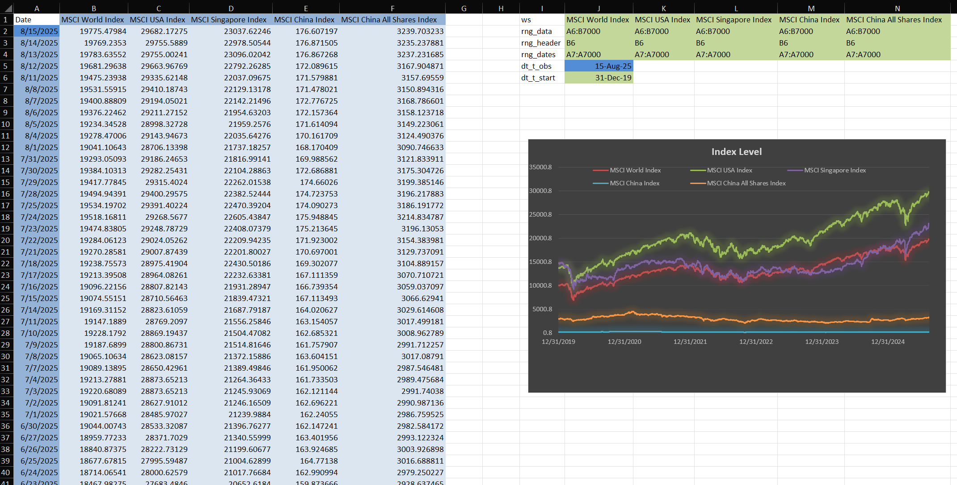The height and width of the screenshot is (485, 957).
Task: Click MSCI World Index header in column B
Action: [94, 20]
